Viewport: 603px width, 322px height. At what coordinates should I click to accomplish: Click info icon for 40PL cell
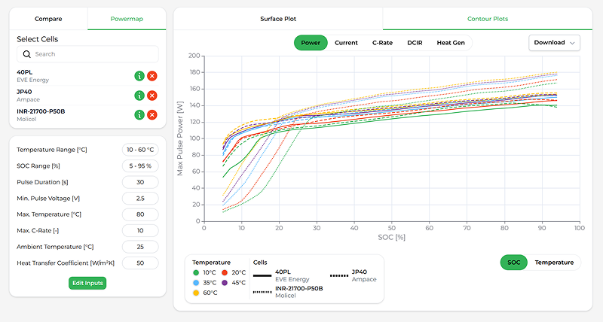pos(139,76)
